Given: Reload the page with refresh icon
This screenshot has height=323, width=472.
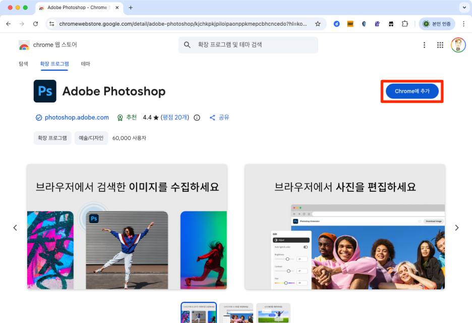Looking at the screenshot, I should pyautogui.click(x=35, y=24).
